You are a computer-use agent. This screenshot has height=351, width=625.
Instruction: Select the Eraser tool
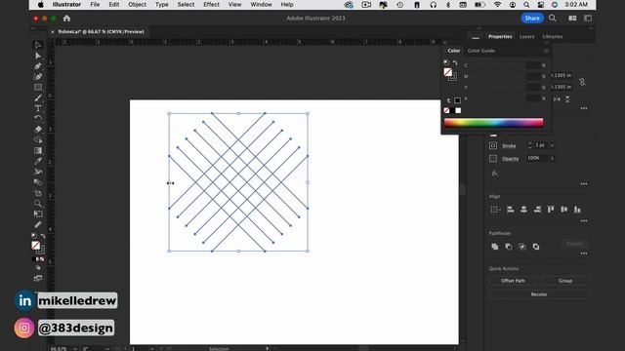pyautogui.click(x=38, y=130)
